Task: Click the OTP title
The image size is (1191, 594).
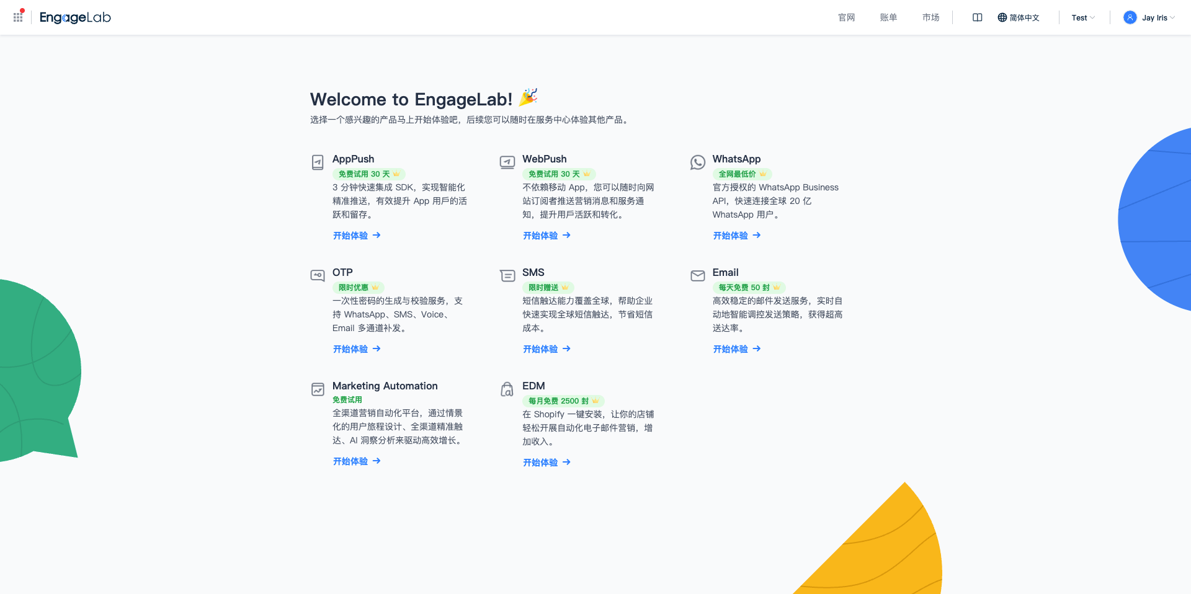Action: 342,272
